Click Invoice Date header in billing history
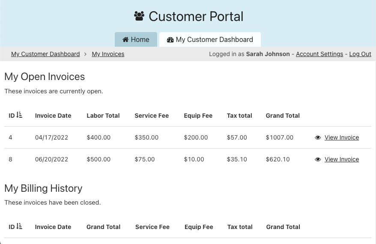Screen dimensions: 376x244 pyautogui.click(x=53, y=227)
